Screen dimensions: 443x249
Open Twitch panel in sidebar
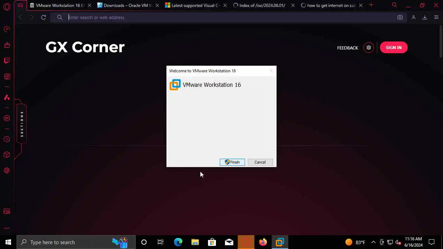pos(7,61)
